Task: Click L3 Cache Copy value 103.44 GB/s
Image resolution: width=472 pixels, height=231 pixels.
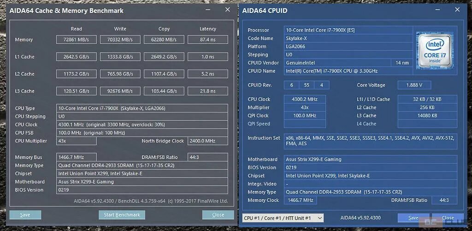Action: tap(164, 91)
